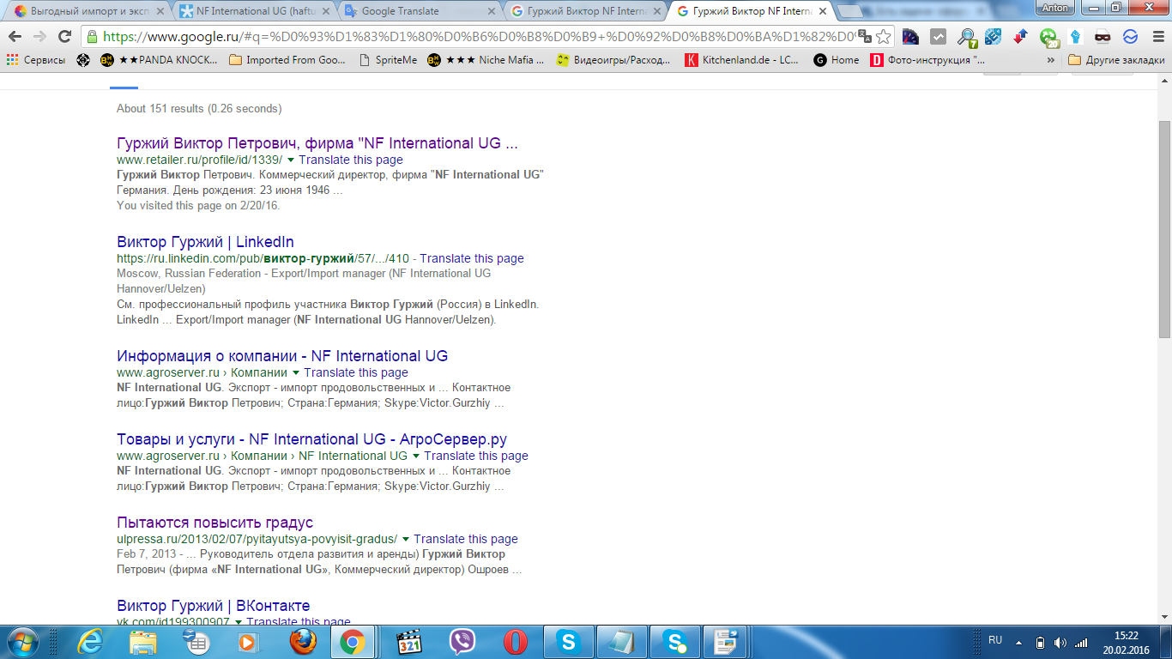Open the SpriteMe bookmark
Viewport: 1172px width, 659px height.
click(388, 60)
